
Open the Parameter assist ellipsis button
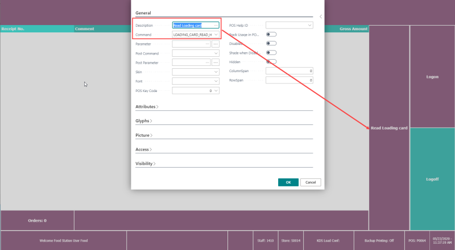click(x=216, y=44)
